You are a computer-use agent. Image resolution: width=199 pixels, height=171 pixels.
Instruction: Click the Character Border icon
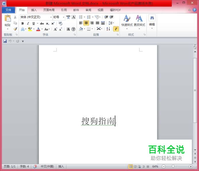74,17
